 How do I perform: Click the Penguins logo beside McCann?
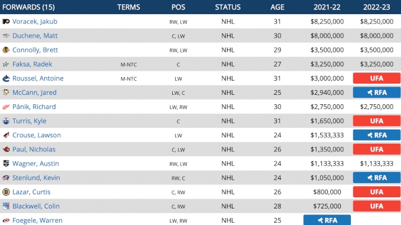[x=6, y=92]
